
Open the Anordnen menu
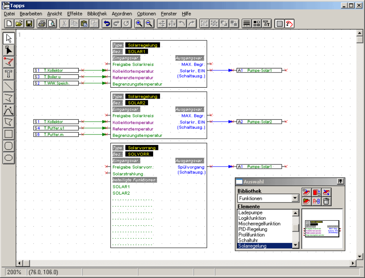click(122, 14)
